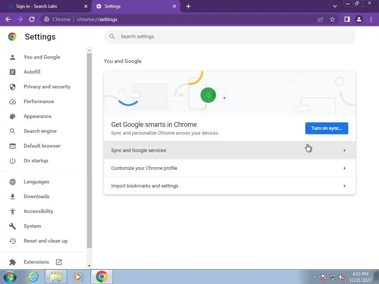Click the sidebar scrollbar thumb

[x=90, y=151]
